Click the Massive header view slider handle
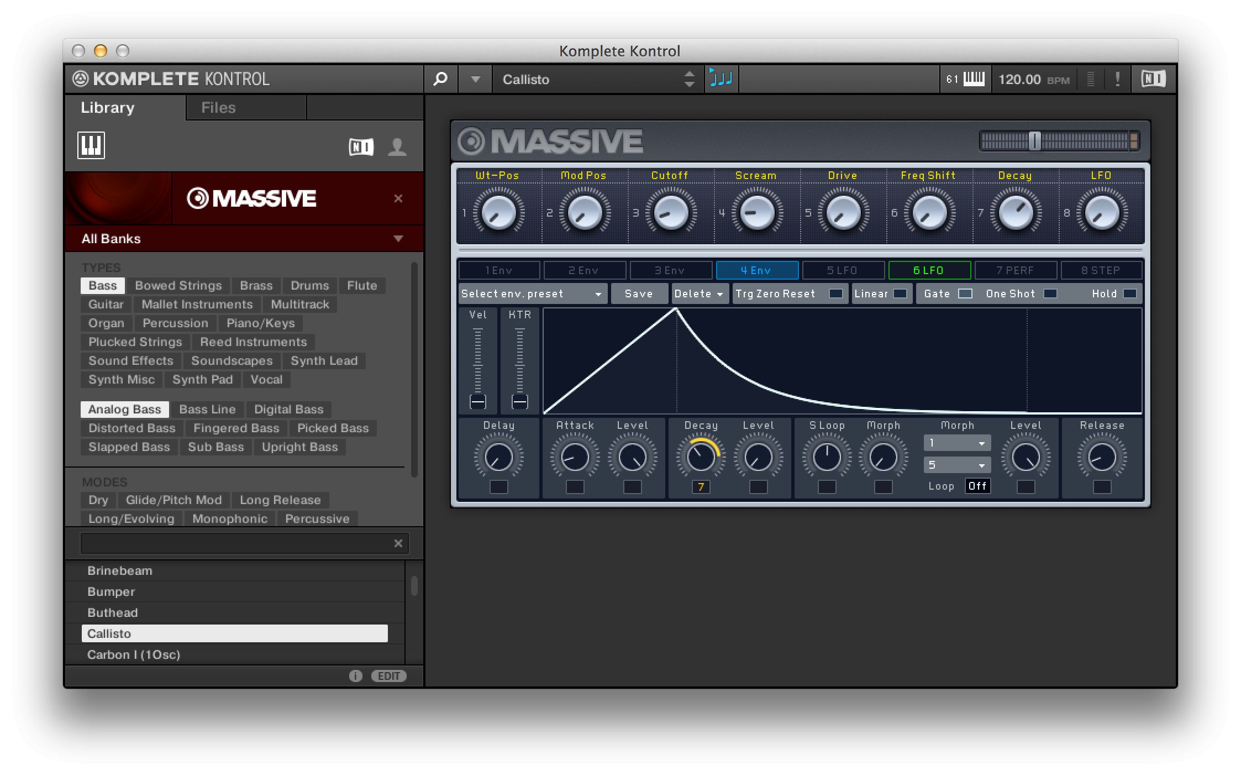 [1034, 141]
